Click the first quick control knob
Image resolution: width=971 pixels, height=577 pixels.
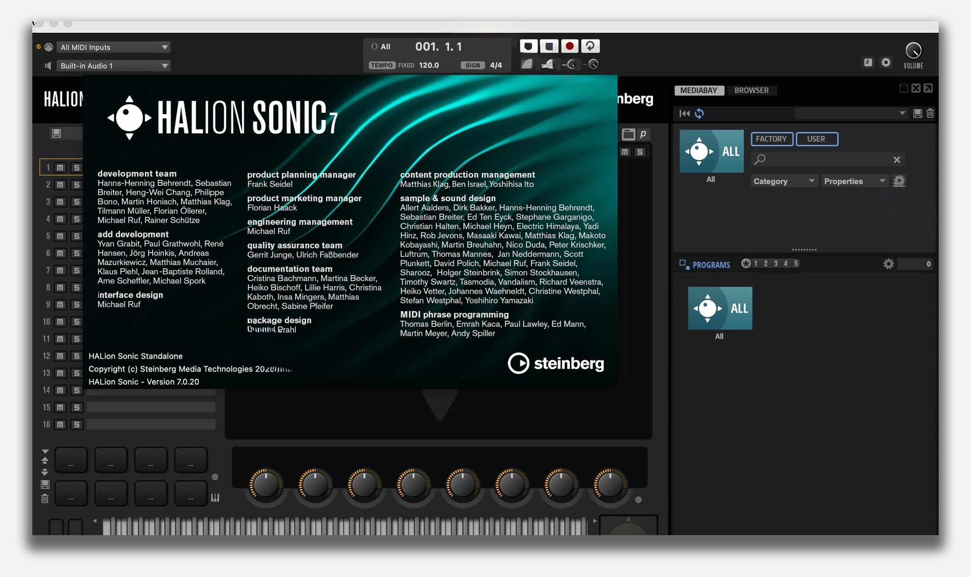(265, 485)
